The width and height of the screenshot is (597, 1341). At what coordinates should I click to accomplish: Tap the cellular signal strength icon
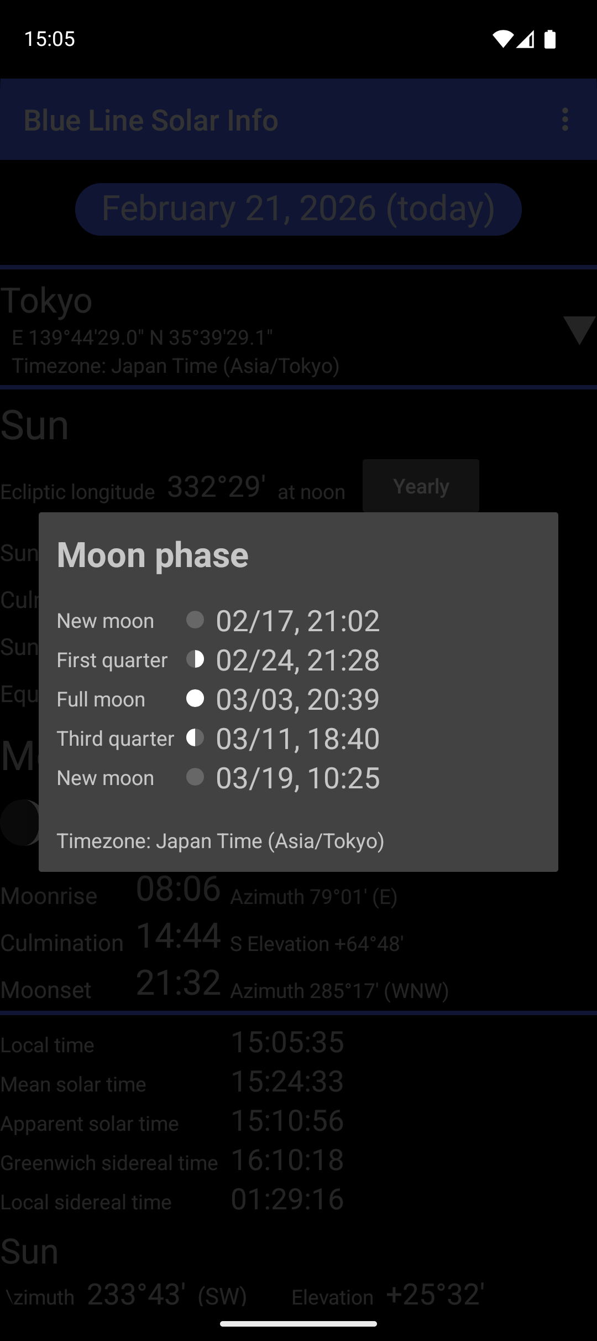click(x=525, y=39)
